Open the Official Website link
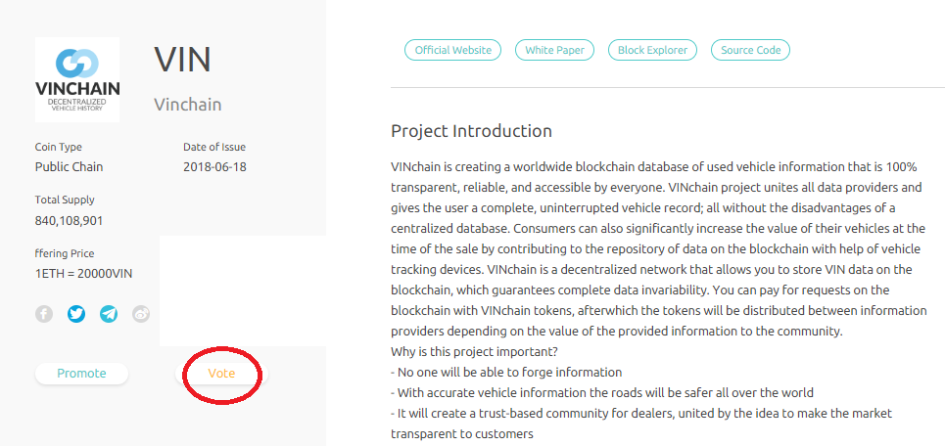The width and height of the screenshot is (945, 446). 452,50
